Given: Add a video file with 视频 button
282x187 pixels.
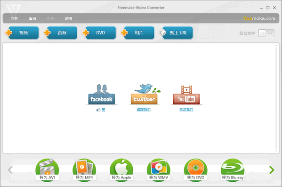Looking at the screenshot, I should 22,33.
